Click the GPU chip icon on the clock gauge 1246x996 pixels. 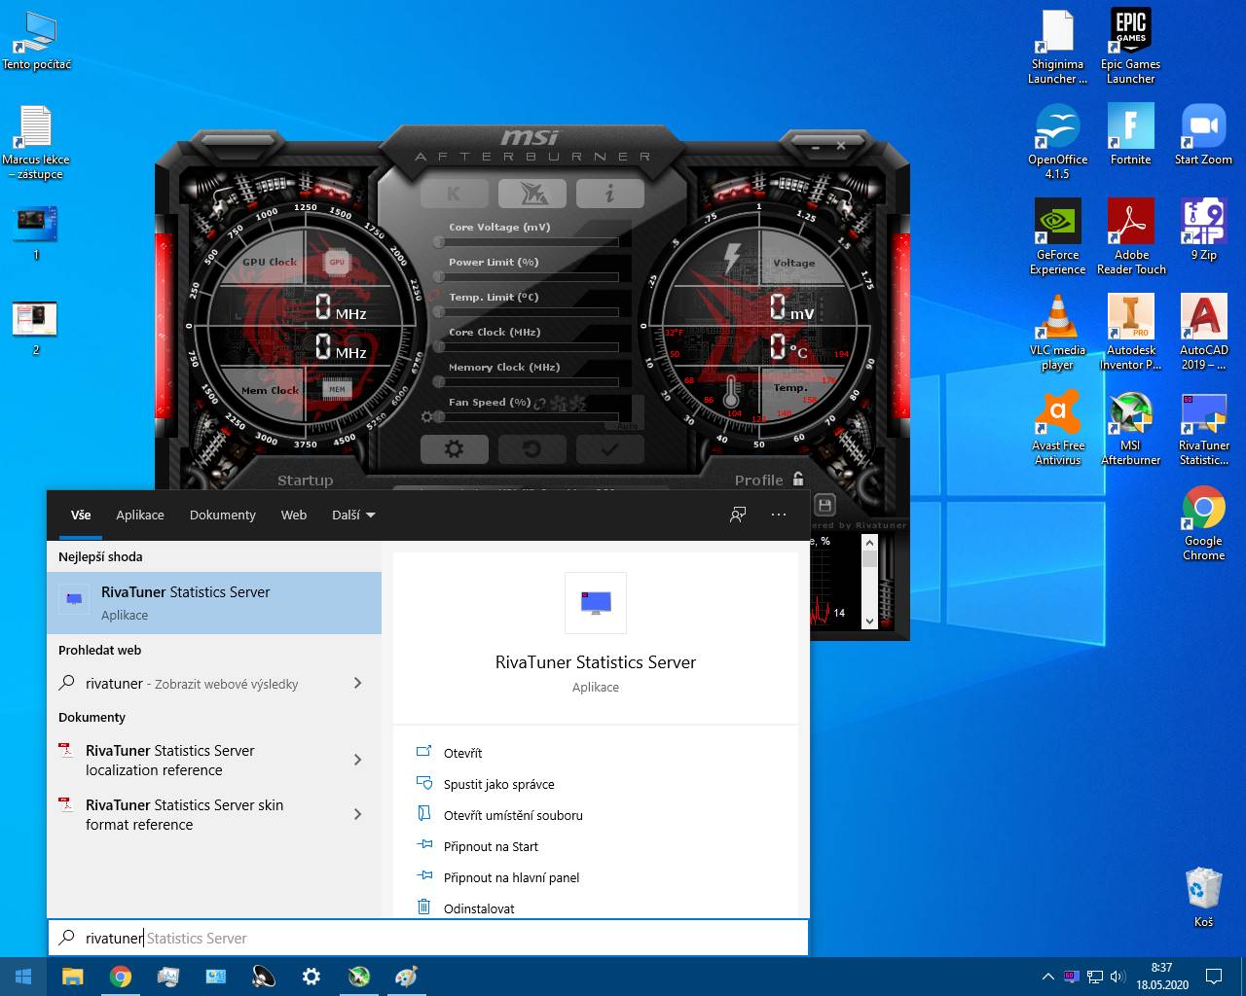click(337, 262)
